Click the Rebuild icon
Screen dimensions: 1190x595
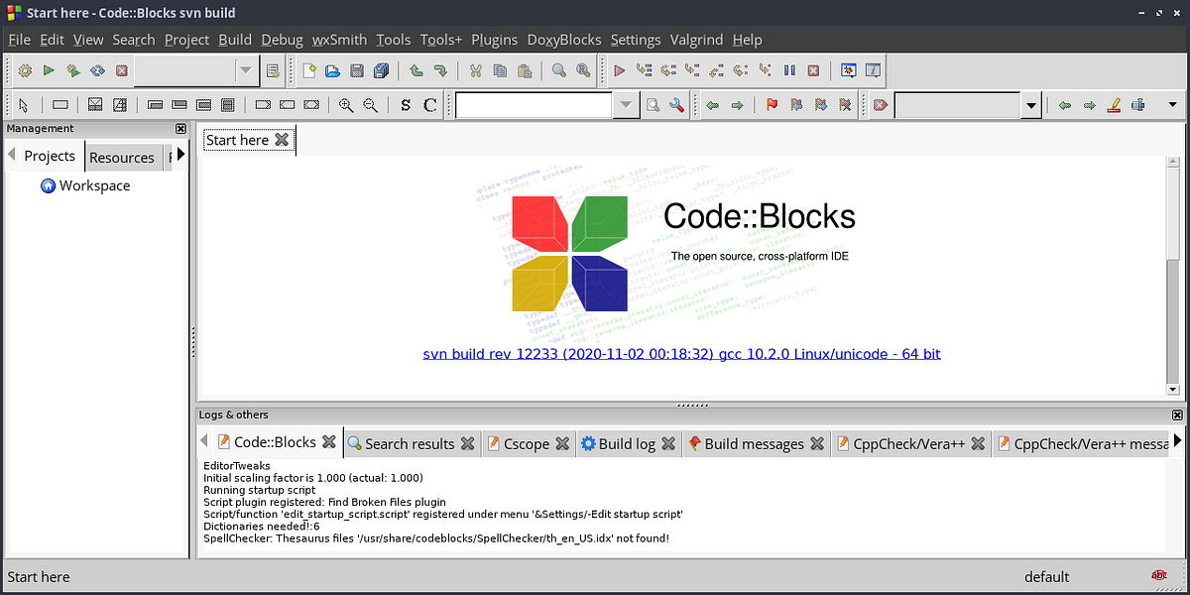tap(97, 70)
